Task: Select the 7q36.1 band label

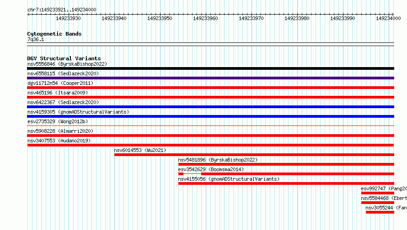Action: click(x=36, y=39)
